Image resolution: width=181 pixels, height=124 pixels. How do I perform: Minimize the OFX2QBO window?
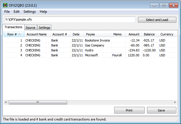[155, 6]
